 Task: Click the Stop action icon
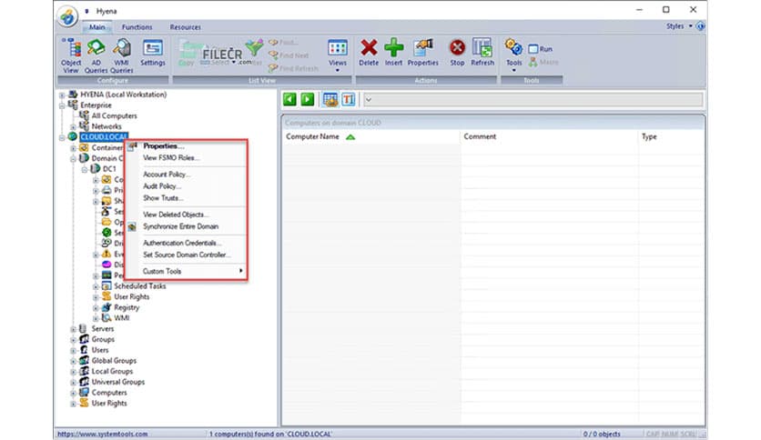457,47
